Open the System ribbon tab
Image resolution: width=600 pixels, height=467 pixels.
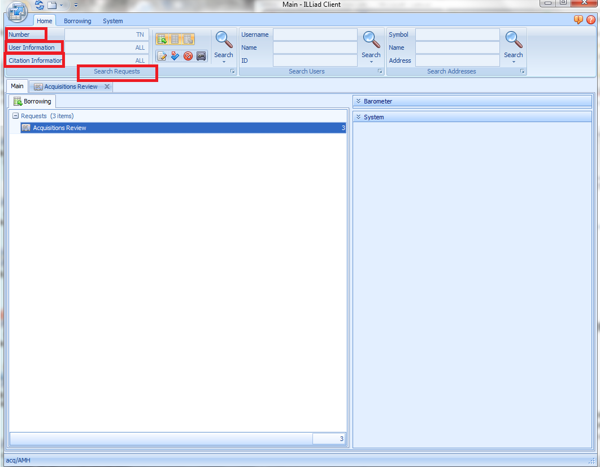112,21
